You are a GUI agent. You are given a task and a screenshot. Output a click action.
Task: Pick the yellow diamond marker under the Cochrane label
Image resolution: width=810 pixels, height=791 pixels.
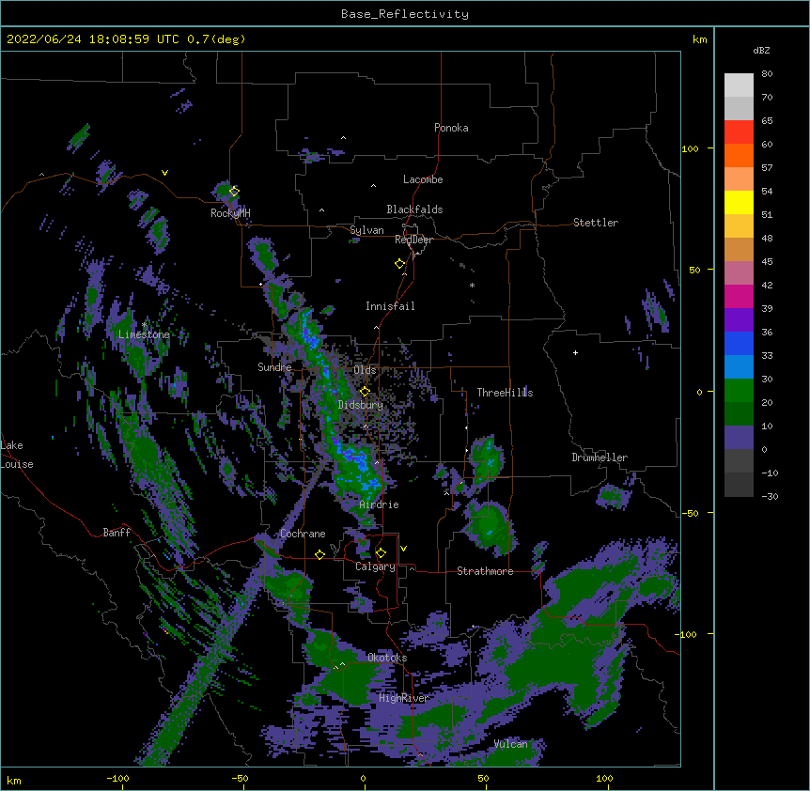tap(319, 554)
